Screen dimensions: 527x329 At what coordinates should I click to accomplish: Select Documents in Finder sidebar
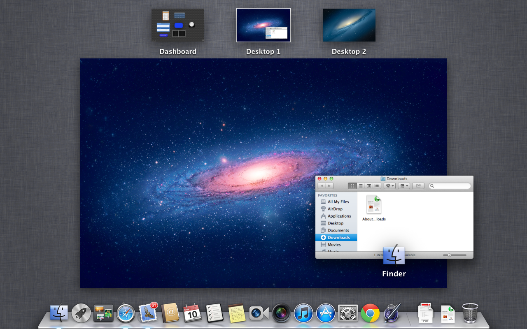336,230
